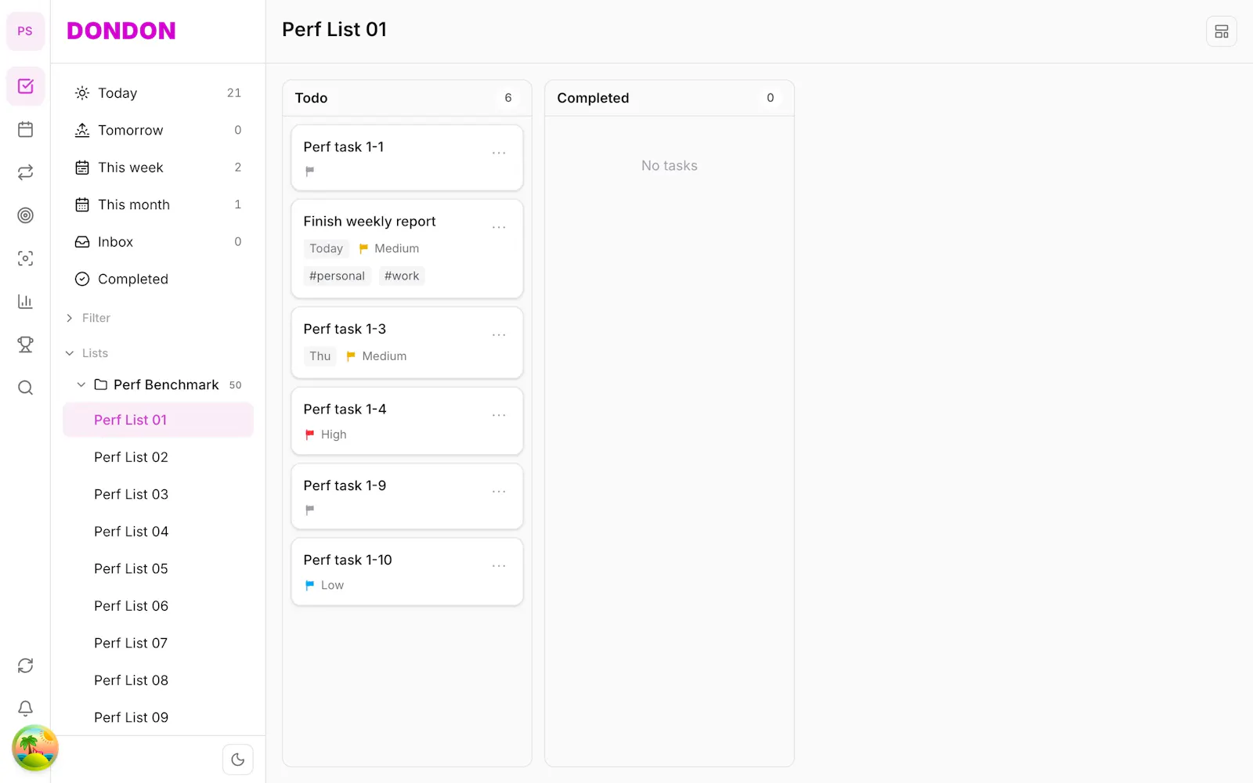Click the medium priority flag on Perf task 1-3
The height and width of the screenshot is (783, 1253).
click(351, 356)
